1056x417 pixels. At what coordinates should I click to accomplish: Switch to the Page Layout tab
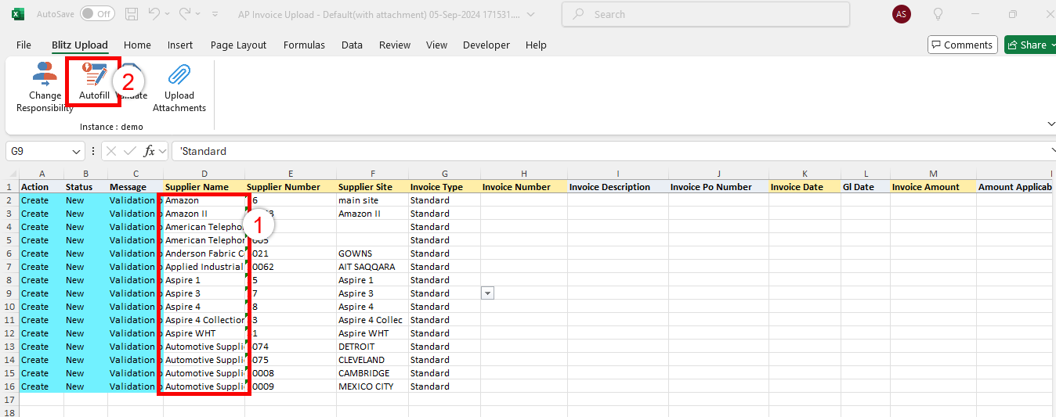tap(238, 45)
